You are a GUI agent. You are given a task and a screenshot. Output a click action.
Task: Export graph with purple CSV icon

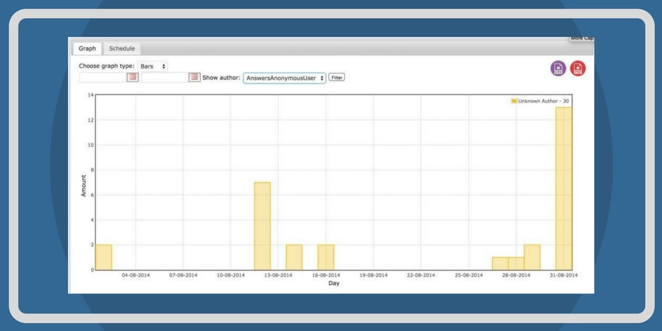[x=558, y=68]
